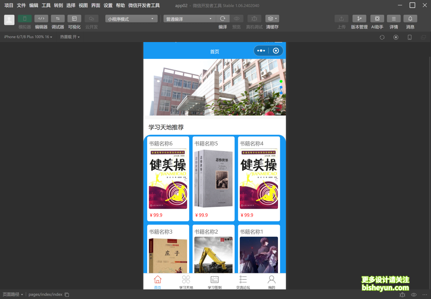Switch to the 学习天地 tab in the mini program
Screen dimensions: 431x299
(186, 282)
